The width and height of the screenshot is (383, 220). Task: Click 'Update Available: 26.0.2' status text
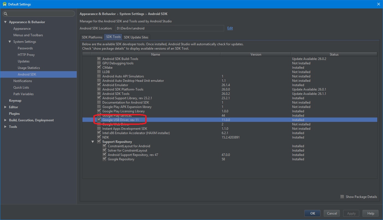click(x=309, y=59)
